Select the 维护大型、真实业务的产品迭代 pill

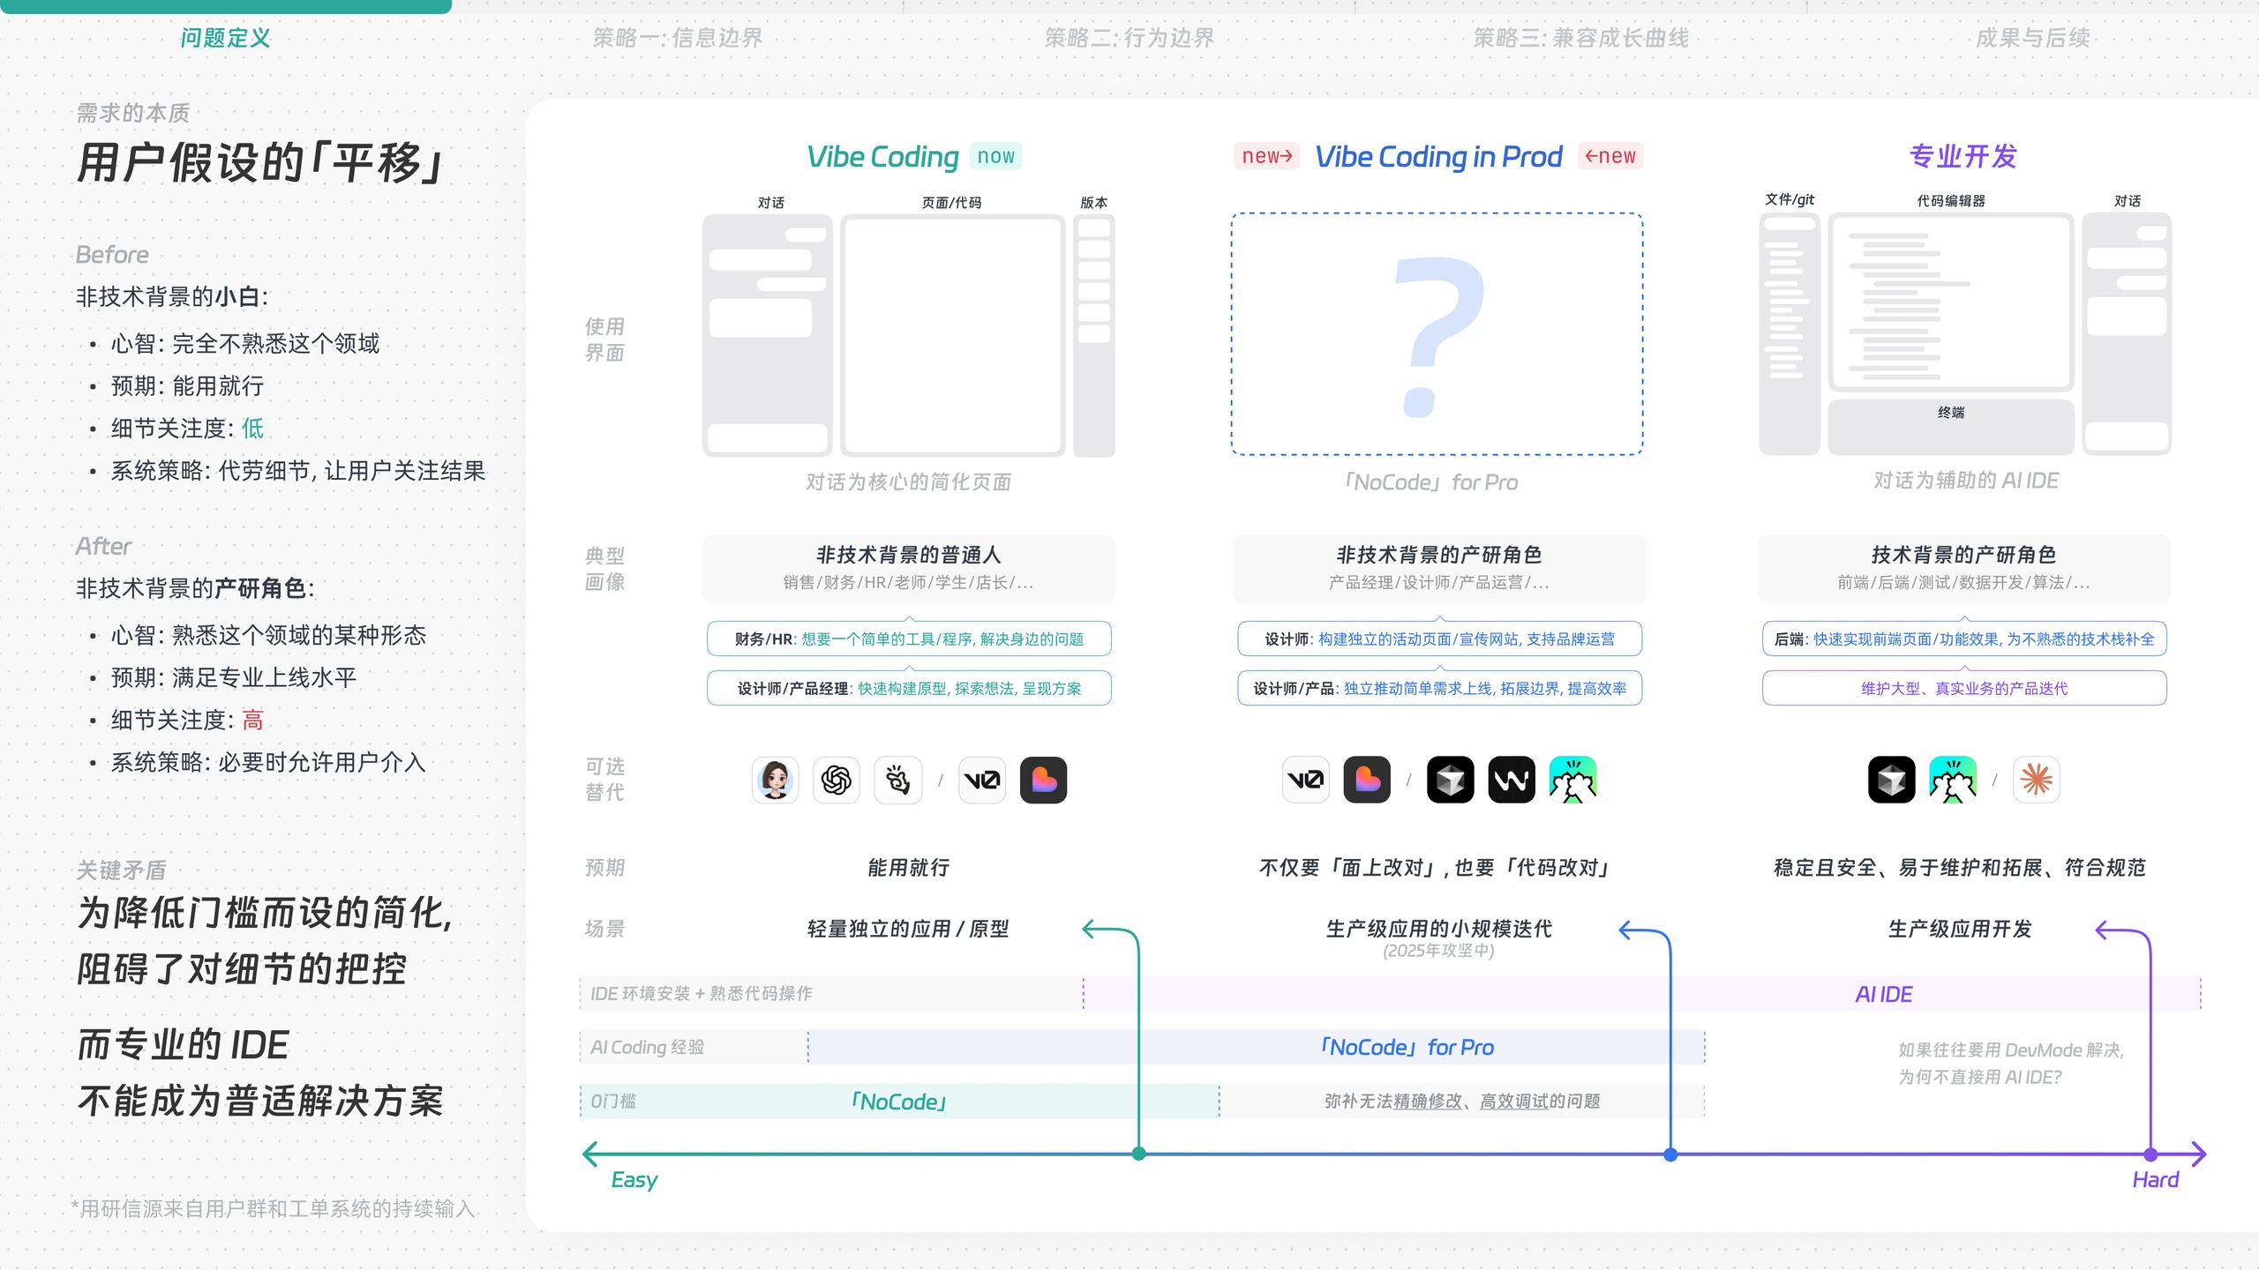point(1964,688)
